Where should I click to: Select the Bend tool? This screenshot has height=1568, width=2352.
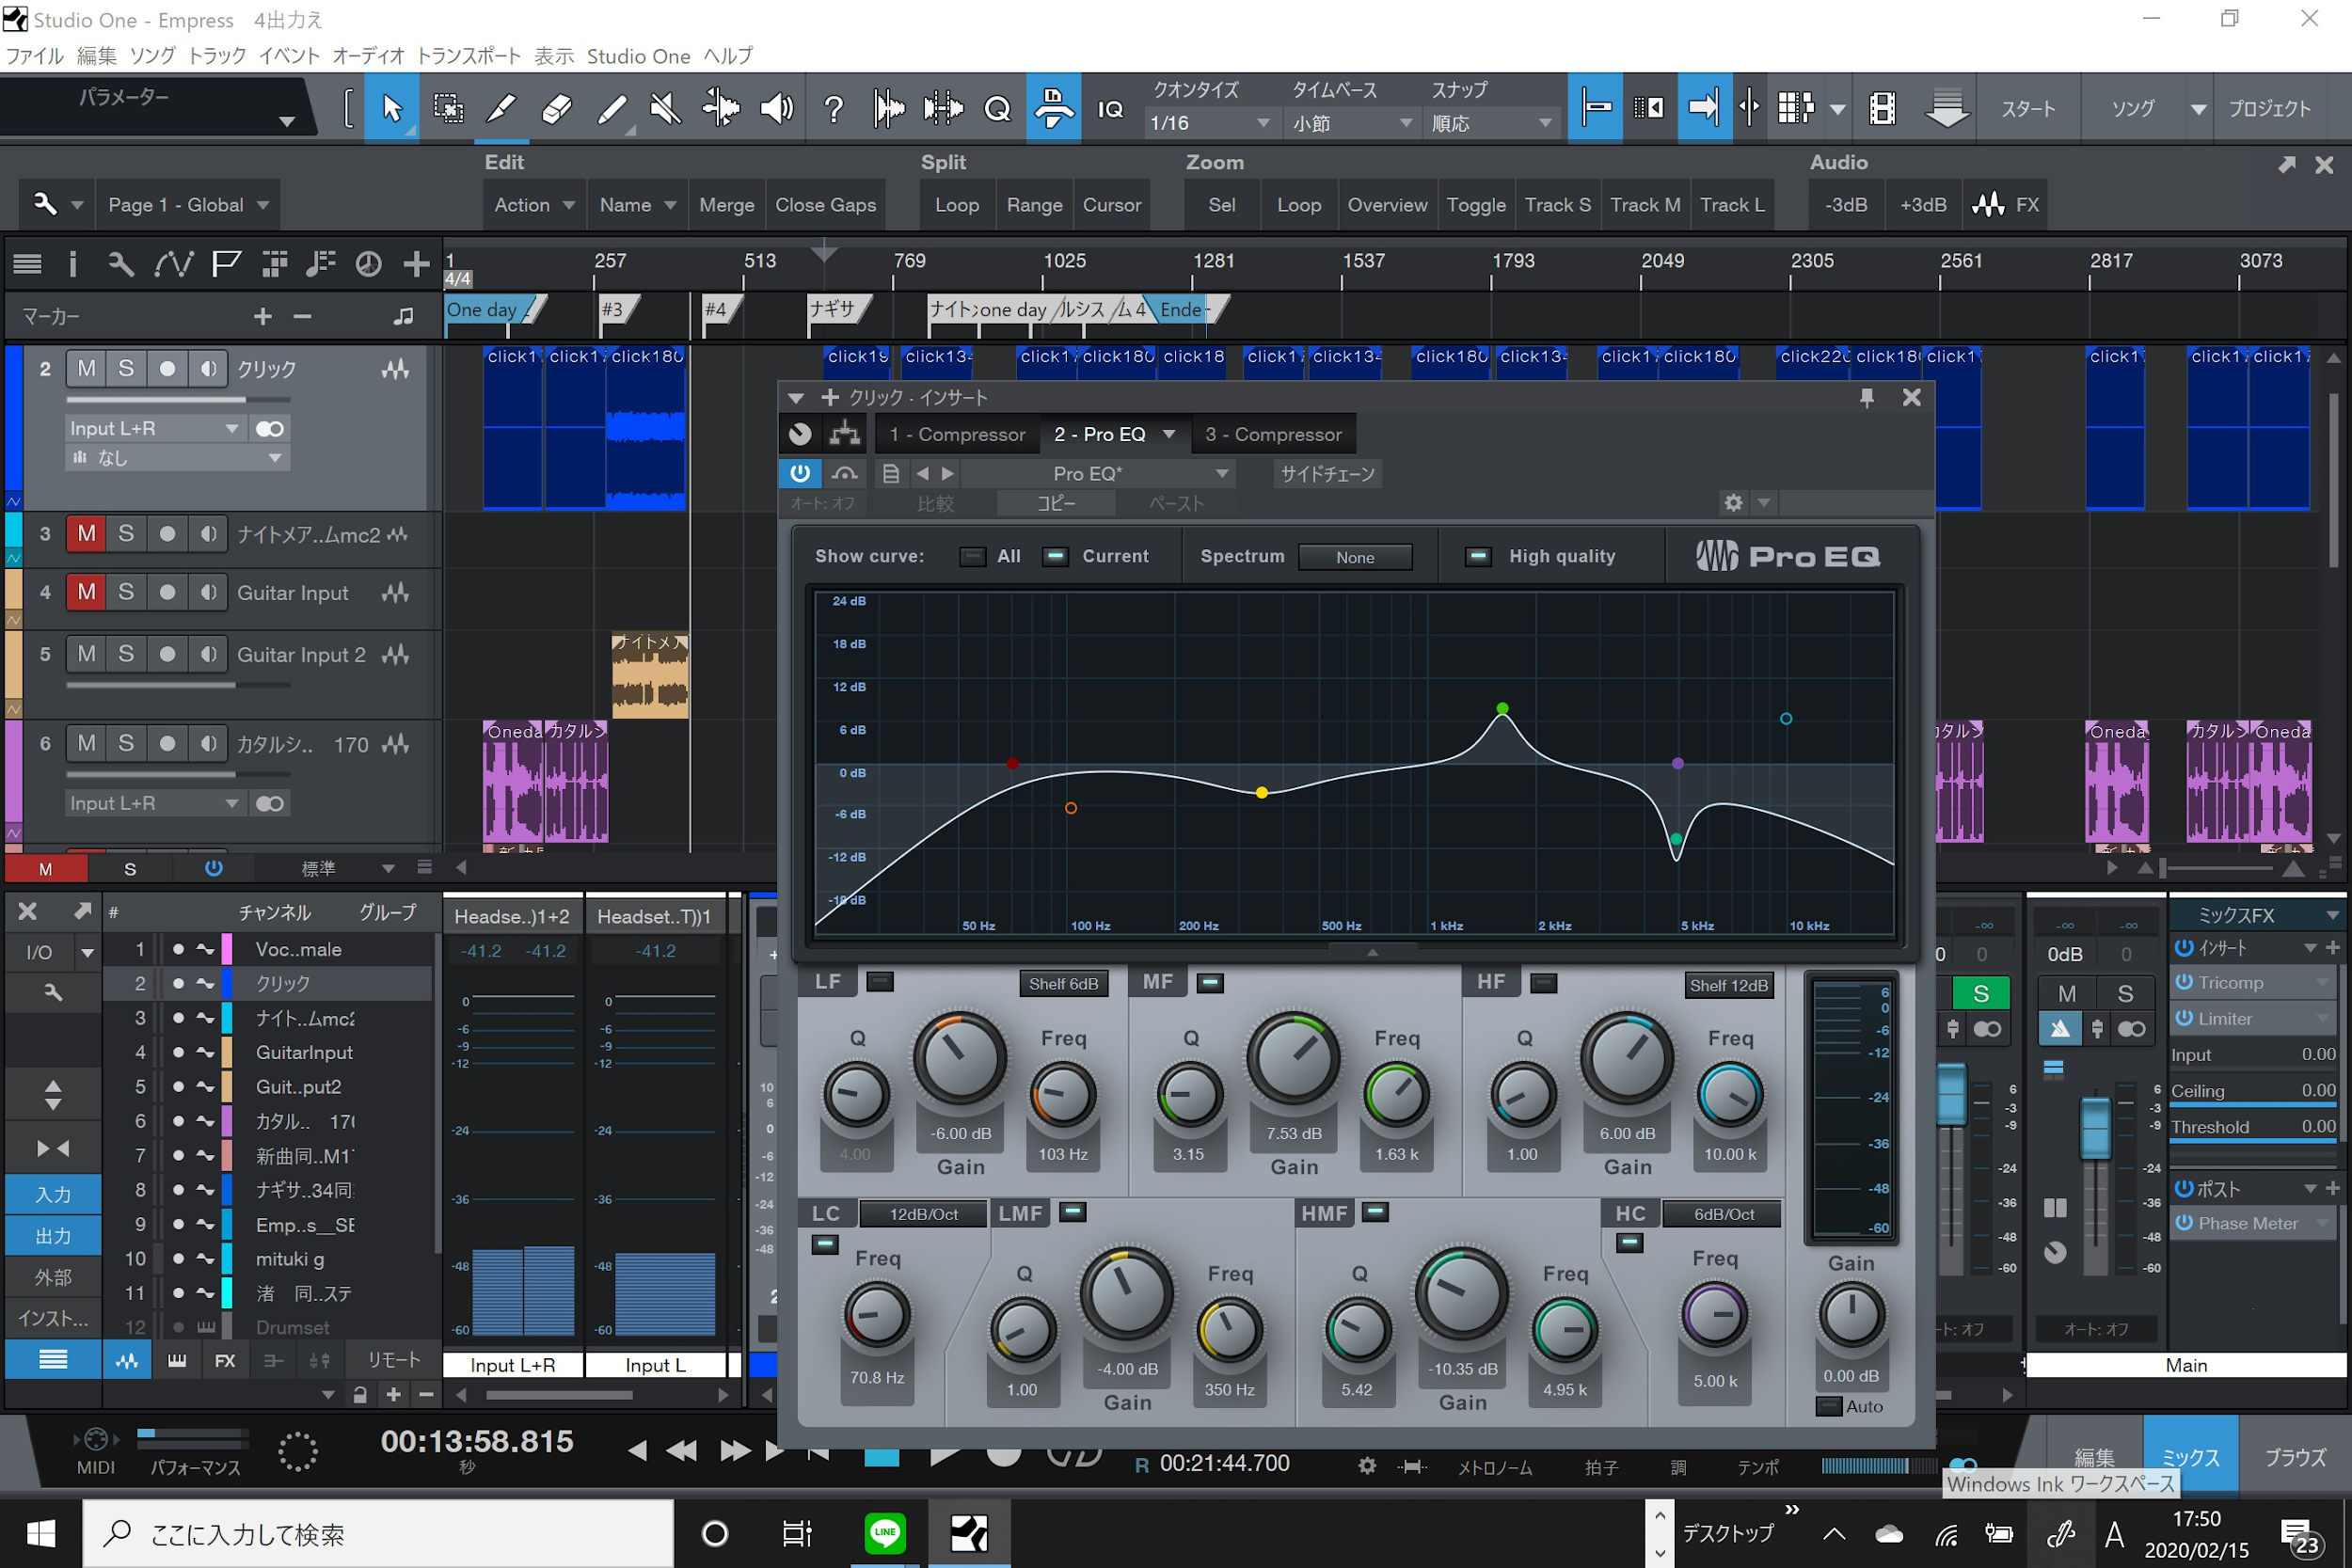[x=720, y=108]
